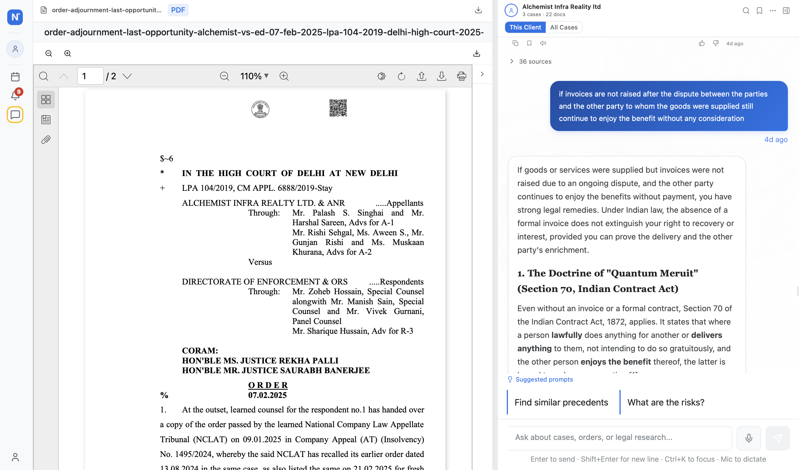Viewport: 799px width, 470px height.
Task: Expand the 36 sources list
Action: 530,61
